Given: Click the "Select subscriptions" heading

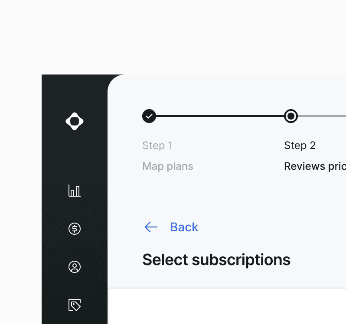Looking at the screenshot, I should pyautogui.click(x=216, y=260).
